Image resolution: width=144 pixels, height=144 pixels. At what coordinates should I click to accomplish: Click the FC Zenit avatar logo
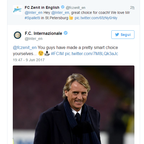tap(18, 10)
